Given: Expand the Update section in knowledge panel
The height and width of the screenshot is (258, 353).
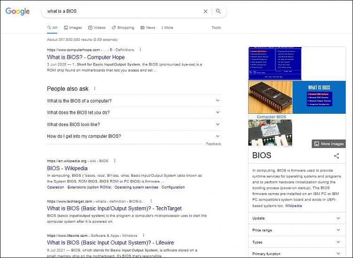Looking at the screenshot, I should 297,218.
